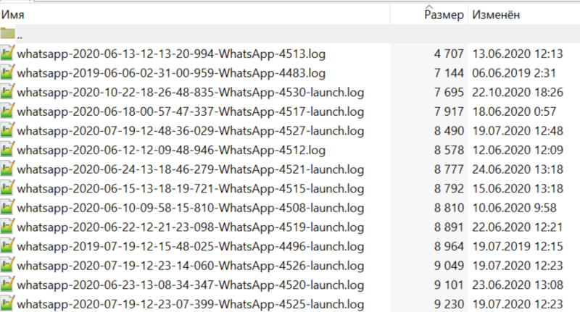Screen dimensions: 580x312
Task: Click file icon for WhatsApp-4521-launch.log
Action: click(7, 169)
